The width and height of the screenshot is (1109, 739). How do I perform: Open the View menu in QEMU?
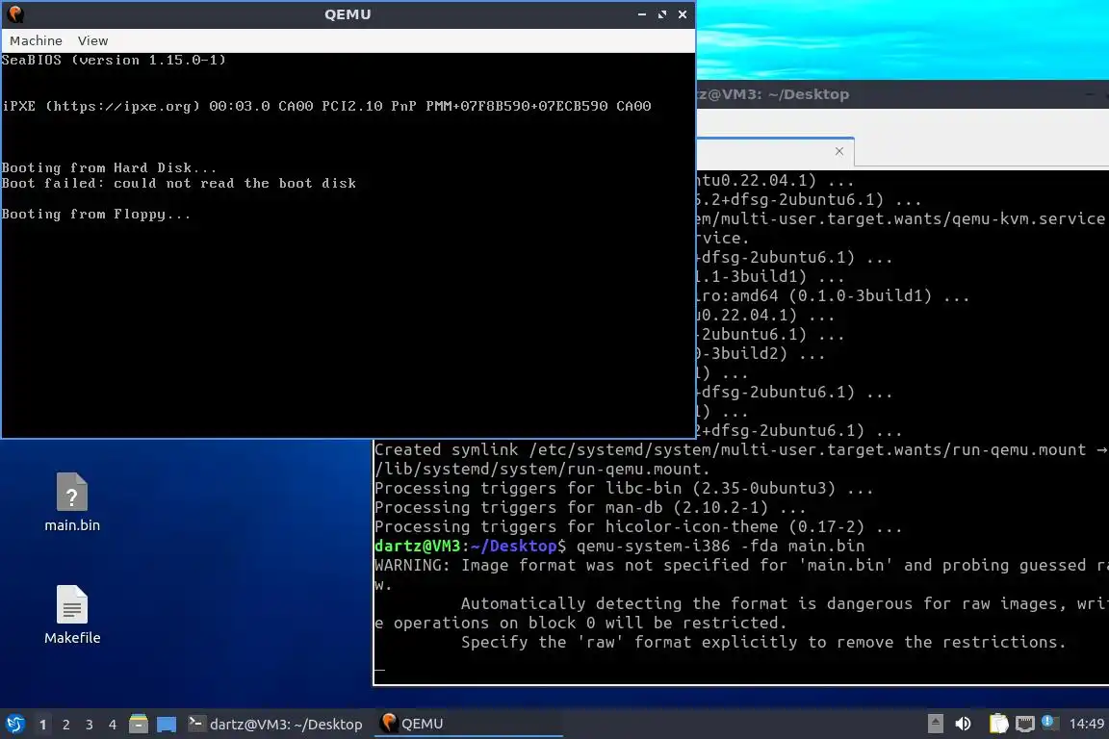click(92, 41)
